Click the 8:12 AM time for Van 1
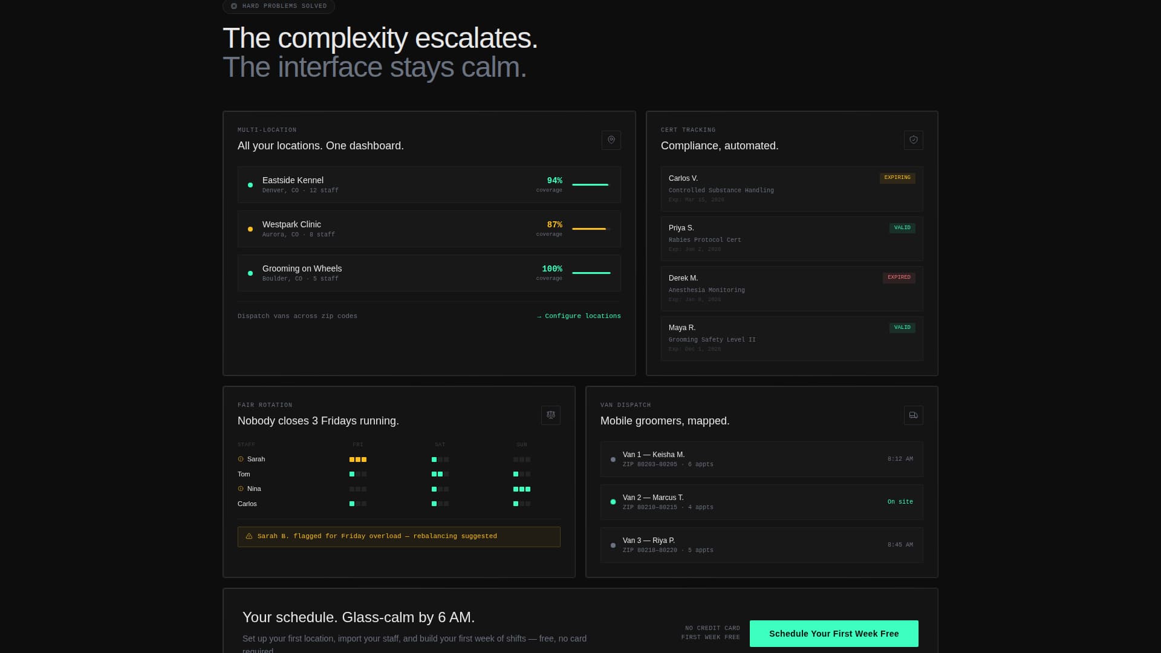 tap(900, 460)
